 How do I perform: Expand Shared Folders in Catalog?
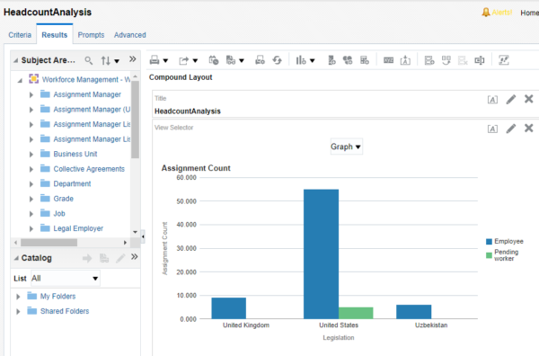[x=18, y=311]
